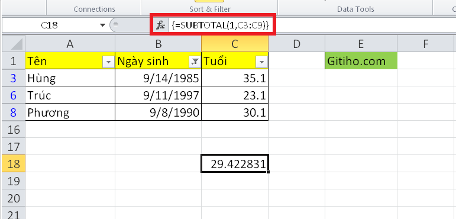Click the Ngày sinh header cell text
The width and height of the screenshot is (456, 219).
pos(143,62)
